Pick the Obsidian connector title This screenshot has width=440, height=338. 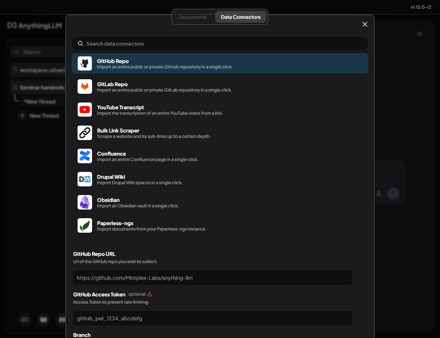coord(108,200)
